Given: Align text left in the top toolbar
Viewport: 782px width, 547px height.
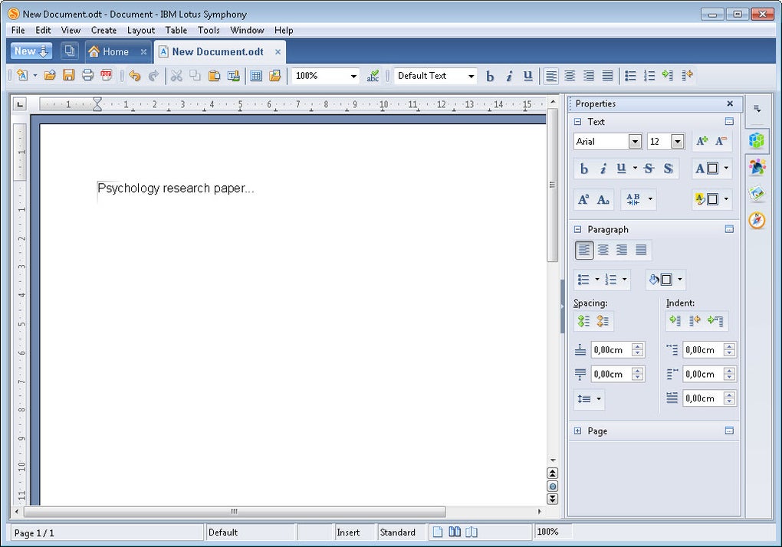Looking at the screenshot, I should [550, 76].
